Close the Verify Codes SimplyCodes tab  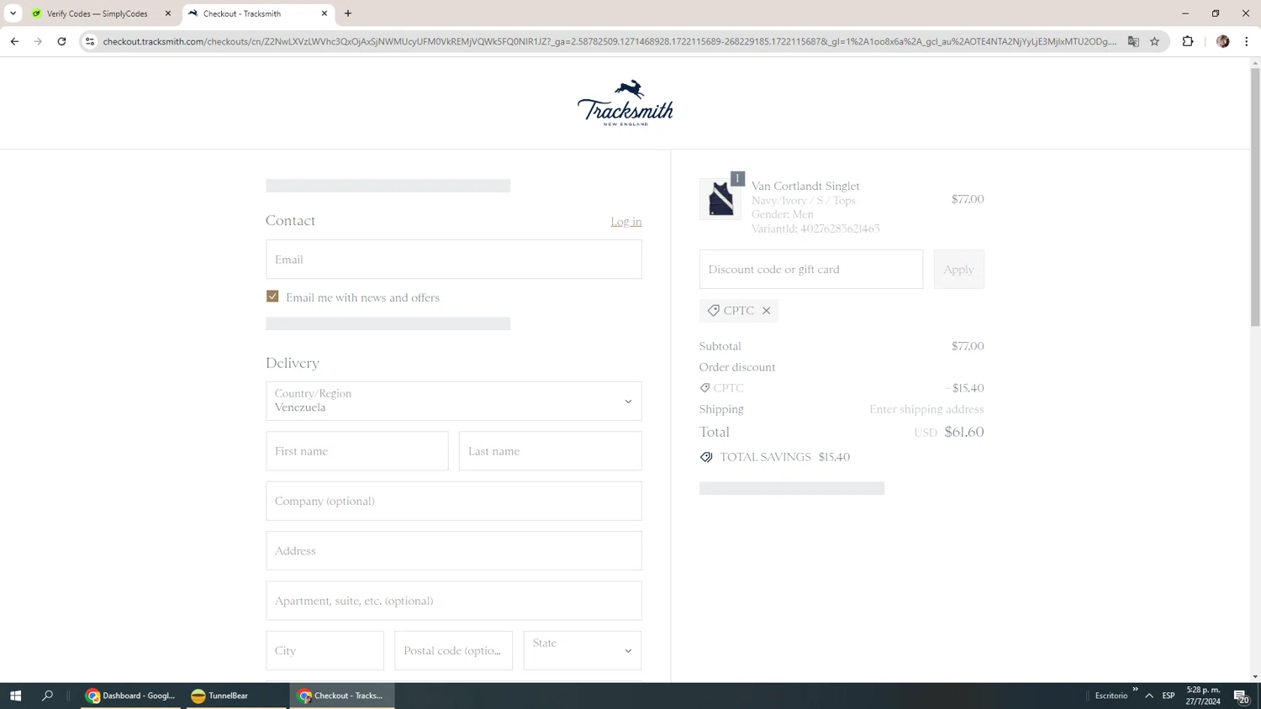[x=168, y=13]
